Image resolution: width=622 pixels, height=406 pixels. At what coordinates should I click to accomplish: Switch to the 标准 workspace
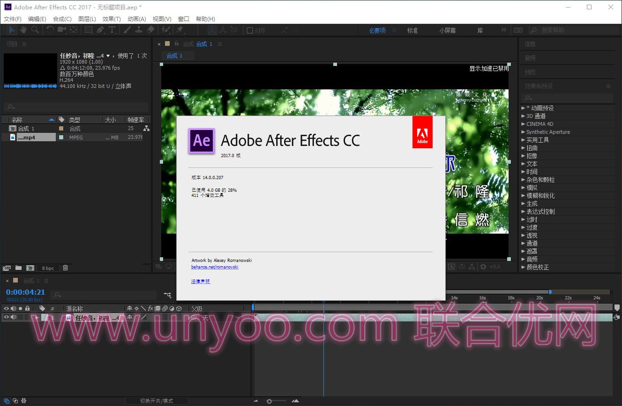tap(412, 30)
